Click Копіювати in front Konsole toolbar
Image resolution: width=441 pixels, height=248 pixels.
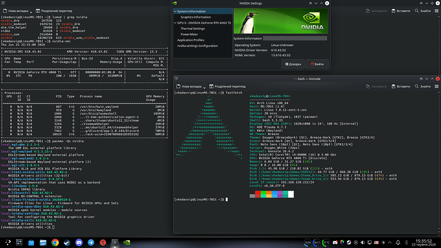tap(376, 86)
